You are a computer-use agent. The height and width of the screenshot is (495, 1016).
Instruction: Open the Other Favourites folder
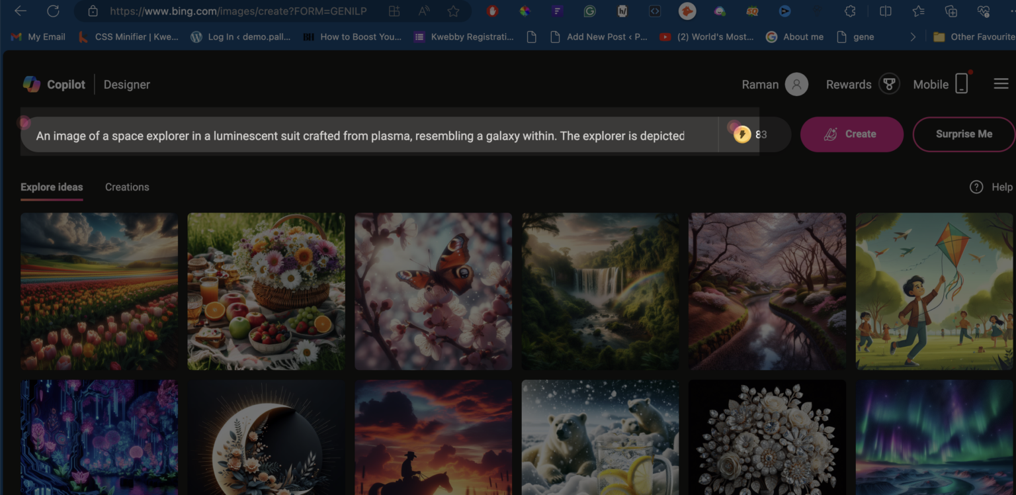point(970,36)
